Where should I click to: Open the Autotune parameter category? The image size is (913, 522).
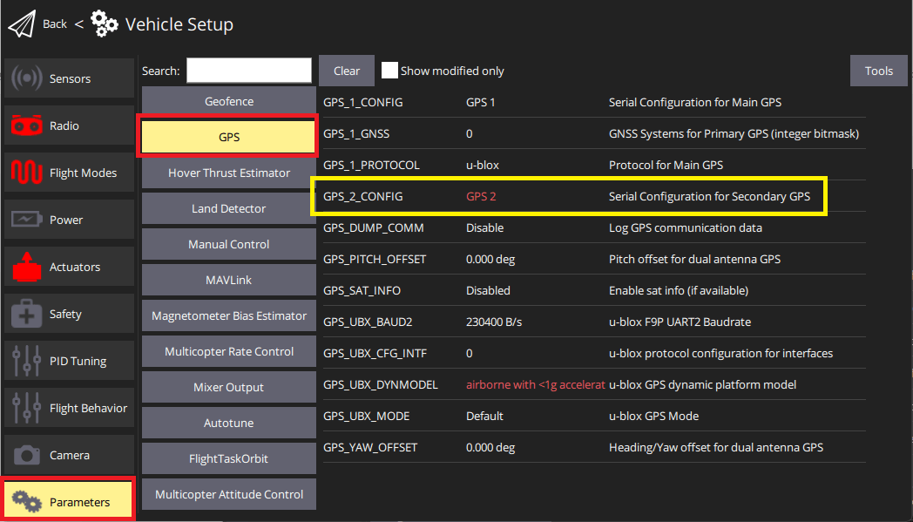[227, 423]
